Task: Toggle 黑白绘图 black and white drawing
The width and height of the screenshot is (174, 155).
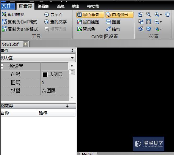Action: tap(88, 22)
